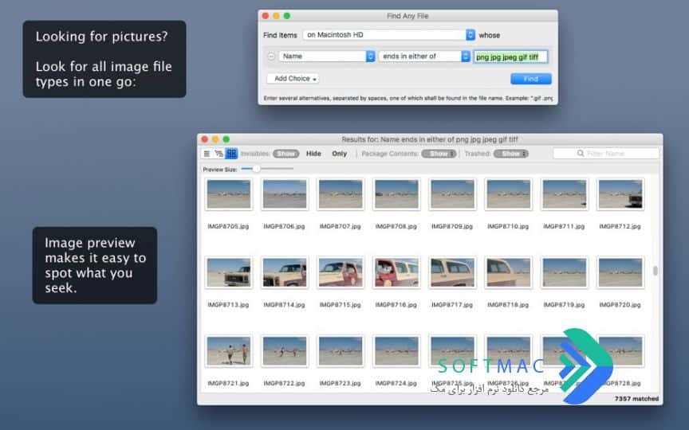Screen dimensions: 689x430
Task: Select thumbnail IMGP8708.jpg
Action: pyautogui.click(x=396, y=194)
